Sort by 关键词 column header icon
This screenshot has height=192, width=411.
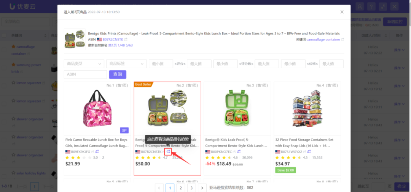coord(45,36)
